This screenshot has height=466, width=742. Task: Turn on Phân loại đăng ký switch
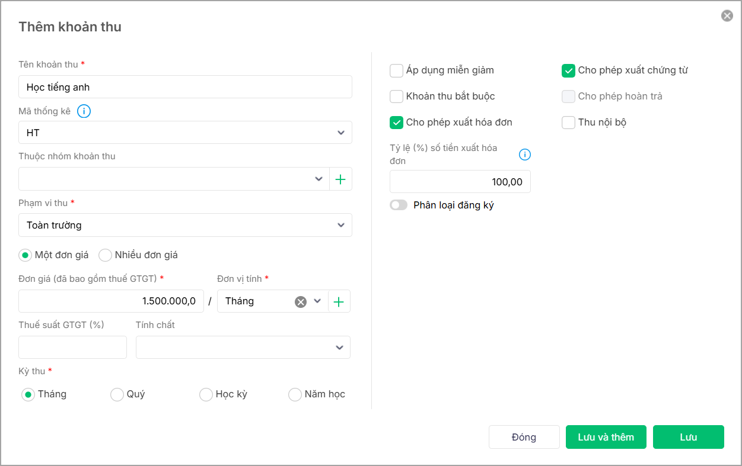click(x=399, y=205)
